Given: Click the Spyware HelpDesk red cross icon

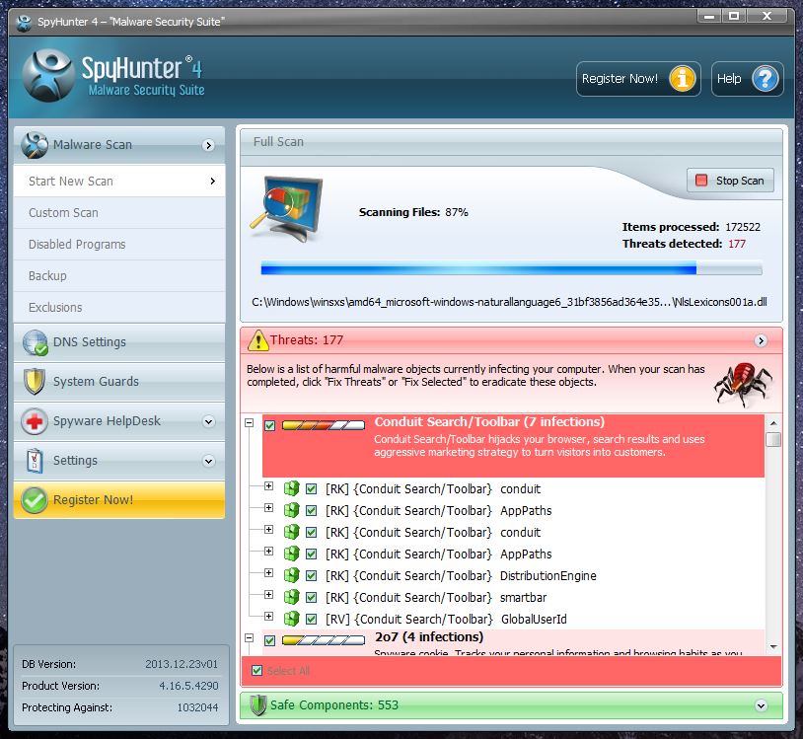Looking at the screenshot, I should tap(35, 421).
